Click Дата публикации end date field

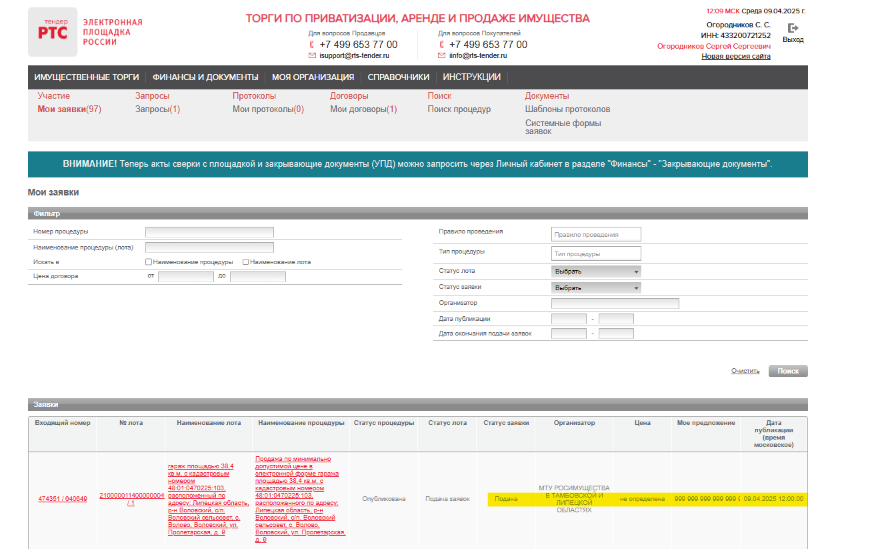(616, 319)
